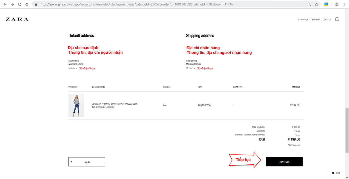Screen dimensions: 349x179
Task: Click the Ref. 0/6840/241/400/38 text
Action: (103, 107)
